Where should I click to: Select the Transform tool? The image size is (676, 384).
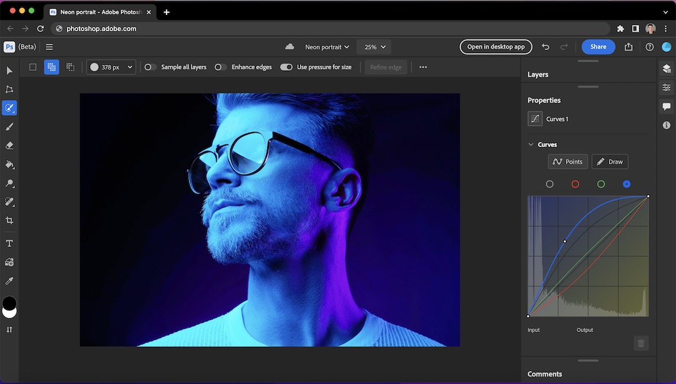pos(9,89)
